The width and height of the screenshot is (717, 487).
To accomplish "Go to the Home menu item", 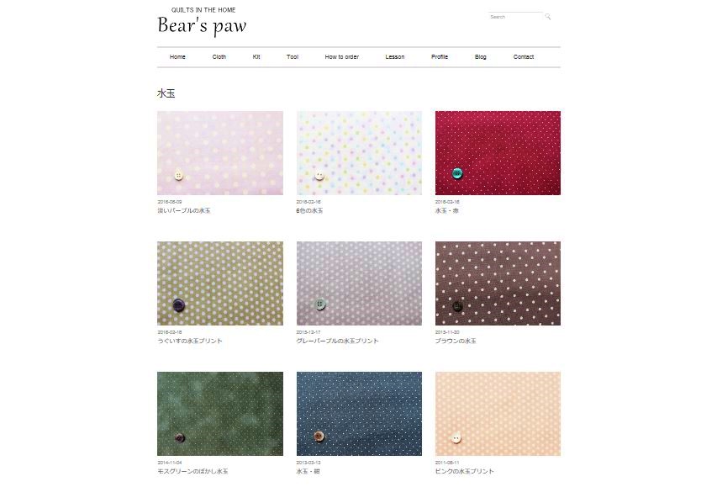I will (x=177, y=56).
